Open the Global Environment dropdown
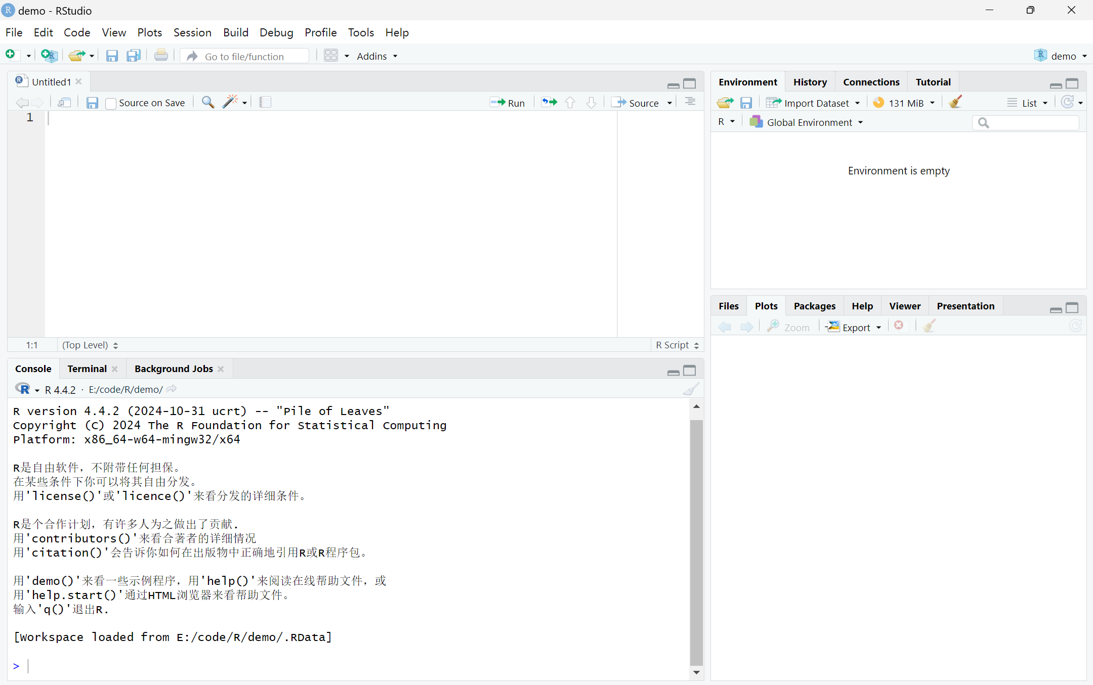 pos(806,122)
